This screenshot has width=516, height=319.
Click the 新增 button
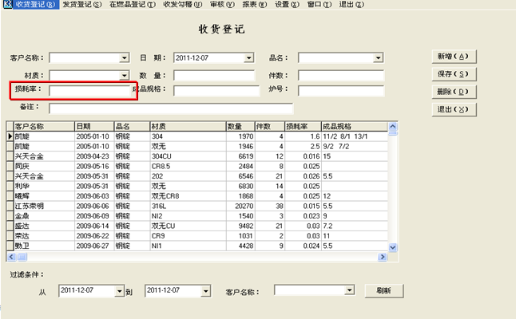[x=453, y=57]
